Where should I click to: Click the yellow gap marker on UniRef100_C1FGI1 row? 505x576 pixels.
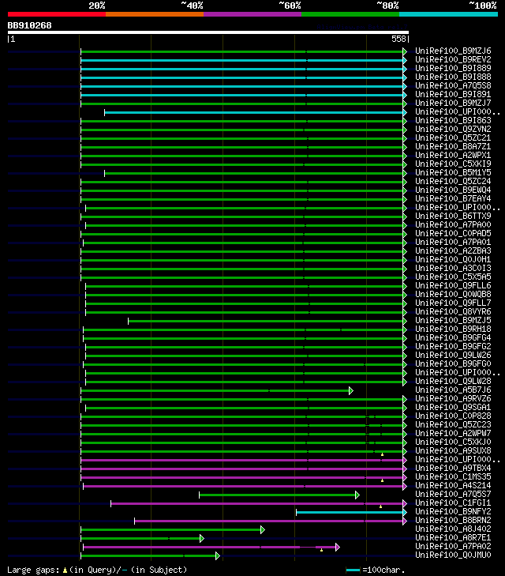[380, 506]
